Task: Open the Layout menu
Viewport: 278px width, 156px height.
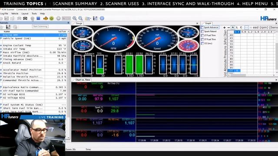Action: [25, 13]
